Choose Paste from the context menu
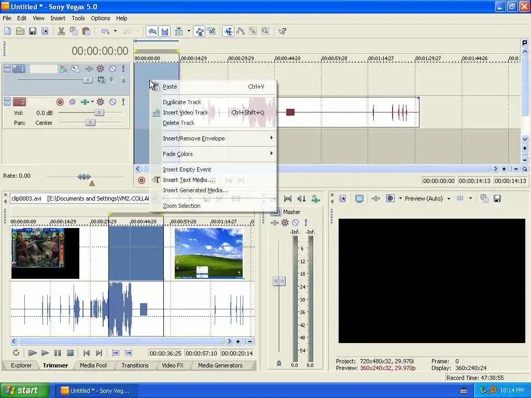 213,87
